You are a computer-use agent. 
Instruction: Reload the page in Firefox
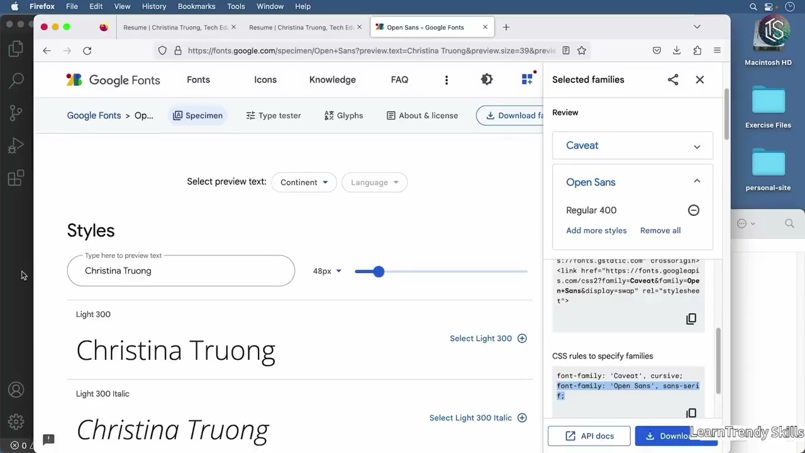tap(87, 50)
